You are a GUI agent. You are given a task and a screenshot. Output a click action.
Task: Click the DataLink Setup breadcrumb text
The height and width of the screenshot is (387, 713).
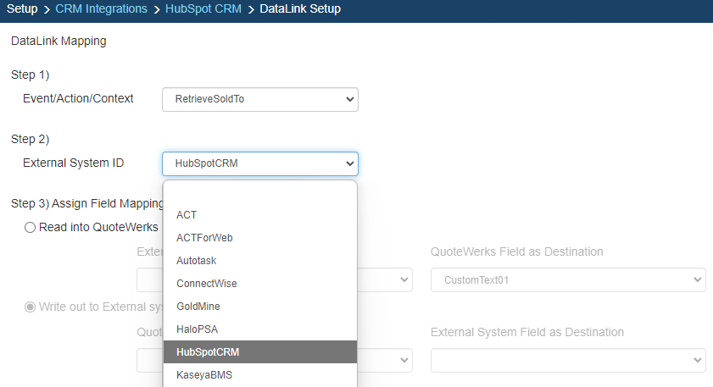tap(300, 9)
